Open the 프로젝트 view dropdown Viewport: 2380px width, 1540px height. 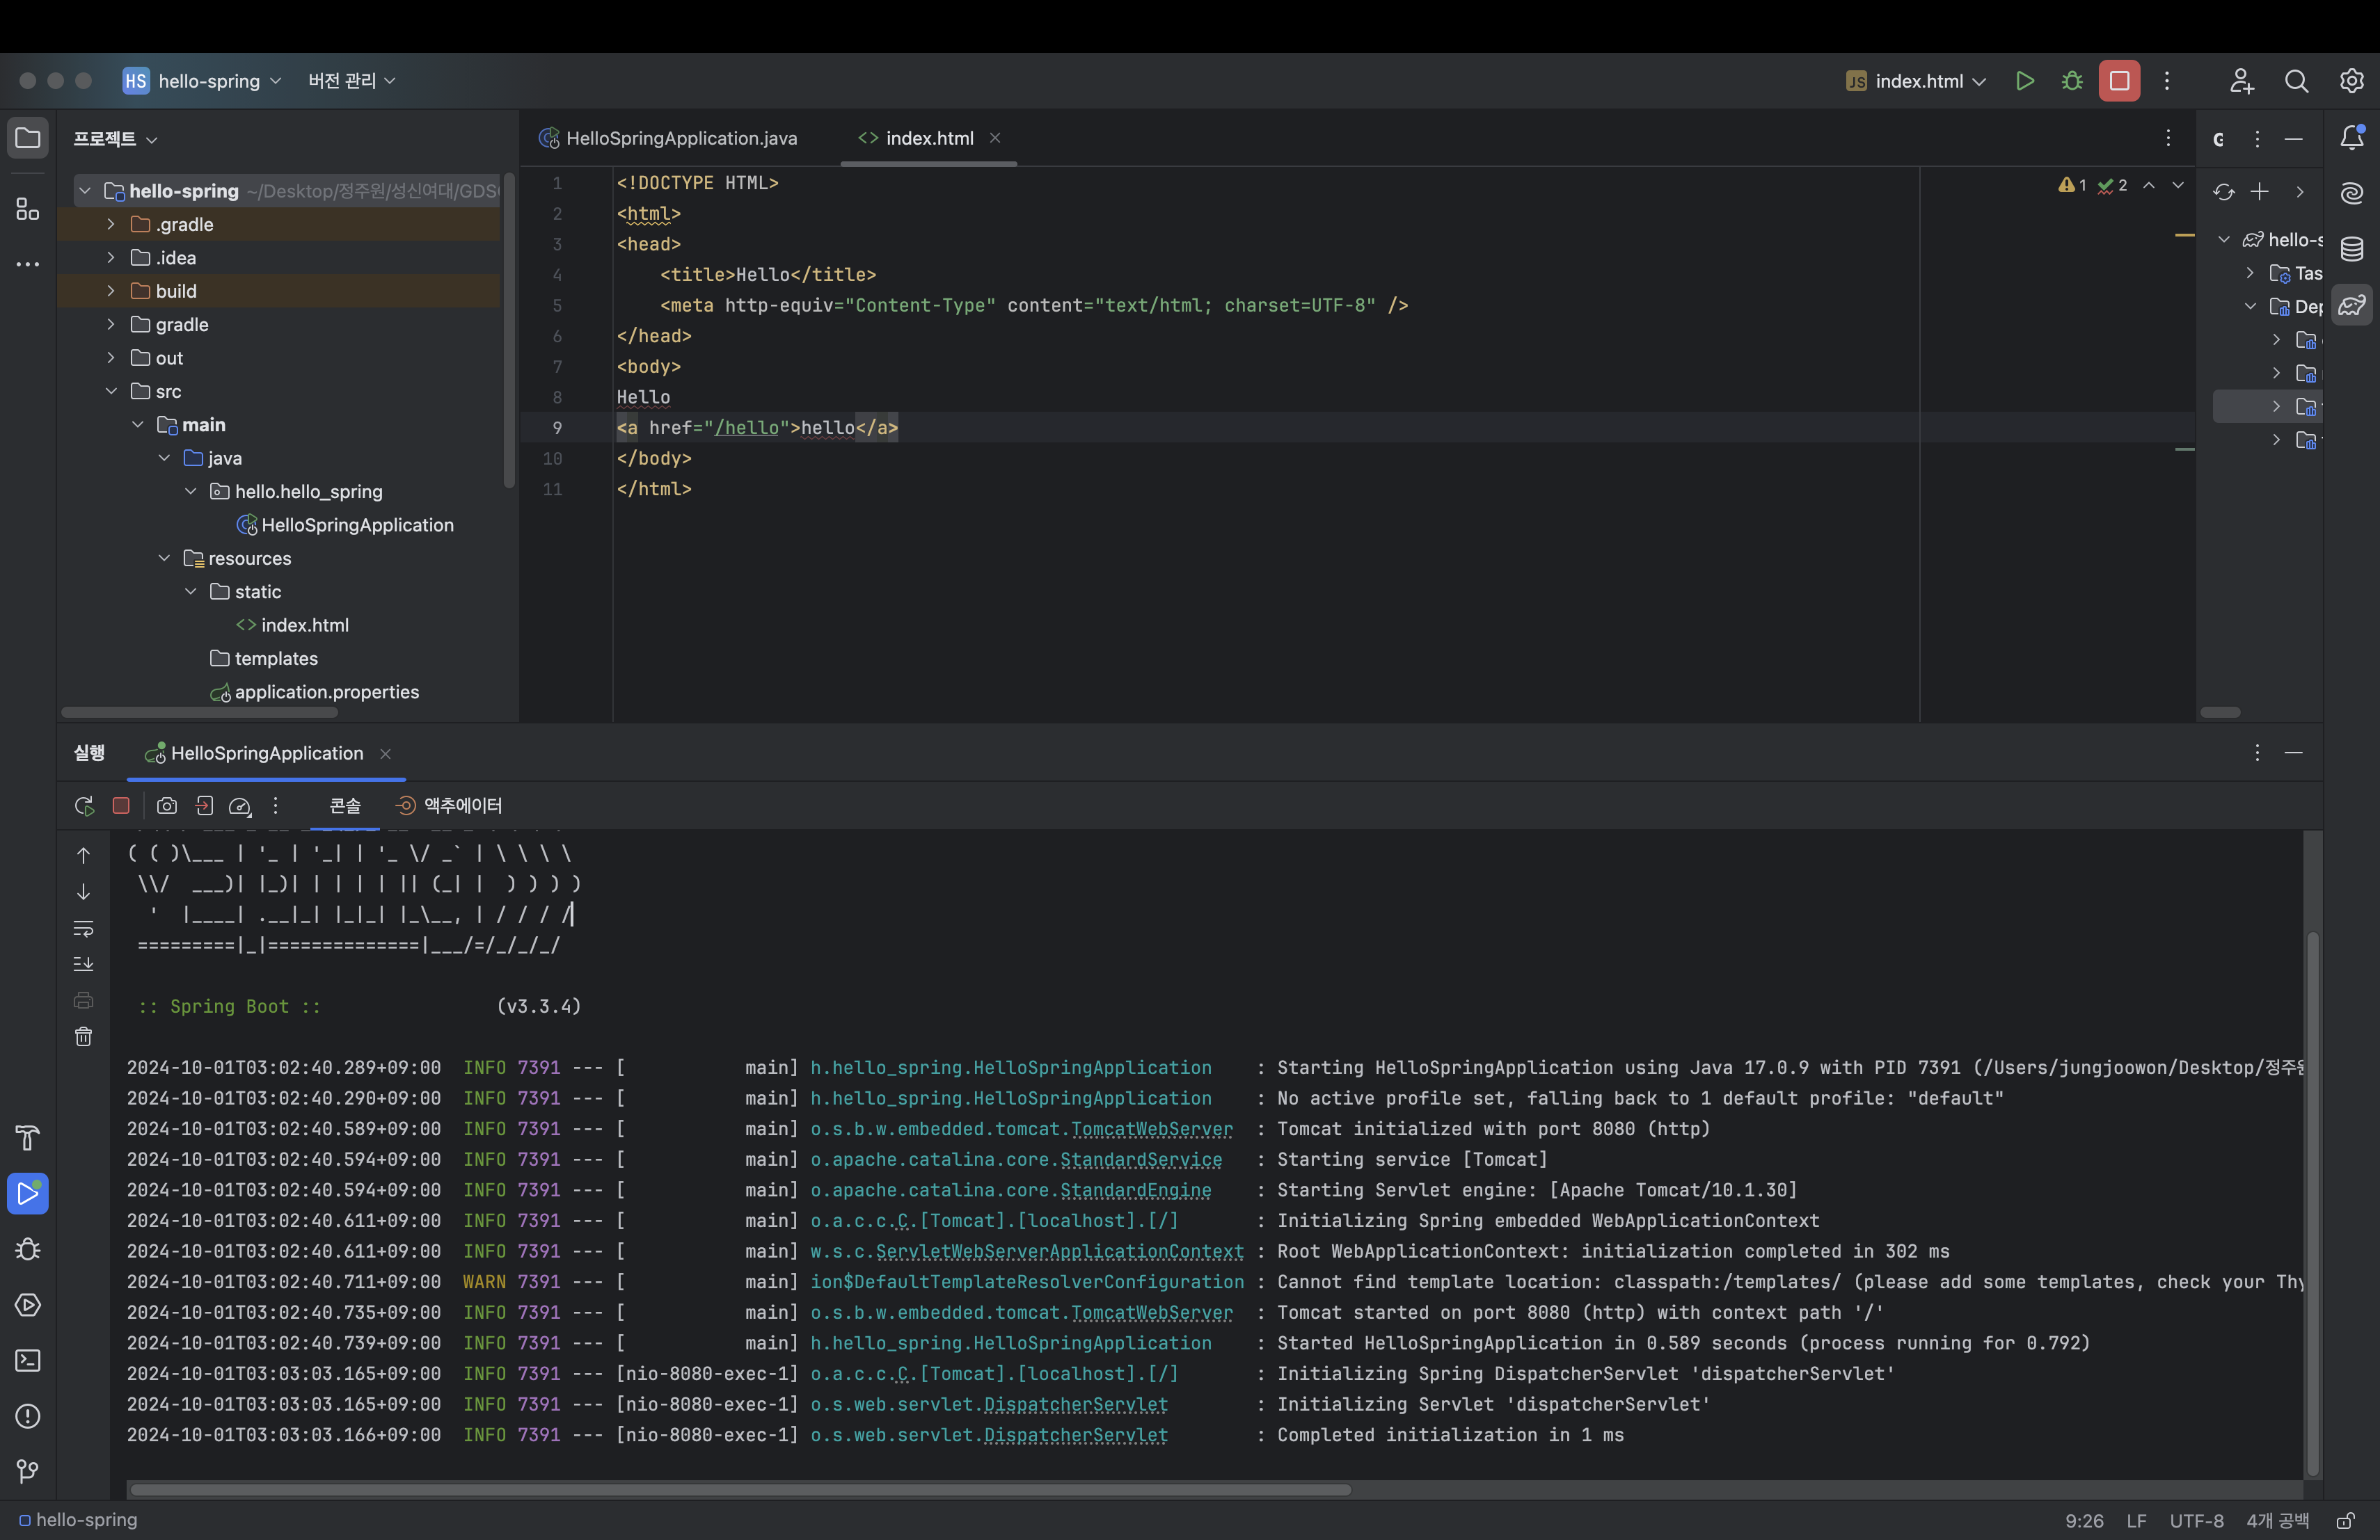point(115,139)
